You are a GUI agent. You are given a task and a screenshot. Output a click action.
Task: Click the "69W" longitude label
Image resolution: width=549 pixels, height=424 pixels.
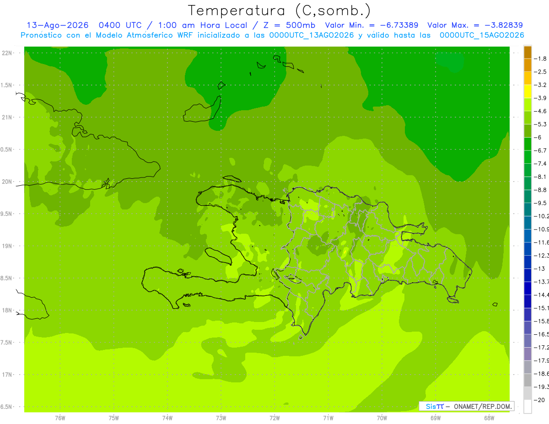pos(436,418)
